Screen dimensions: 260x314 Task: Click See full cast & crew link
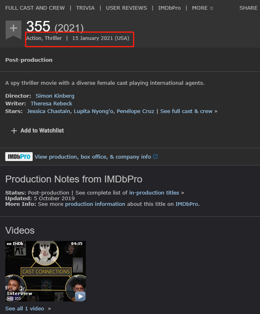pyautogui.click(x=186, y=111)
